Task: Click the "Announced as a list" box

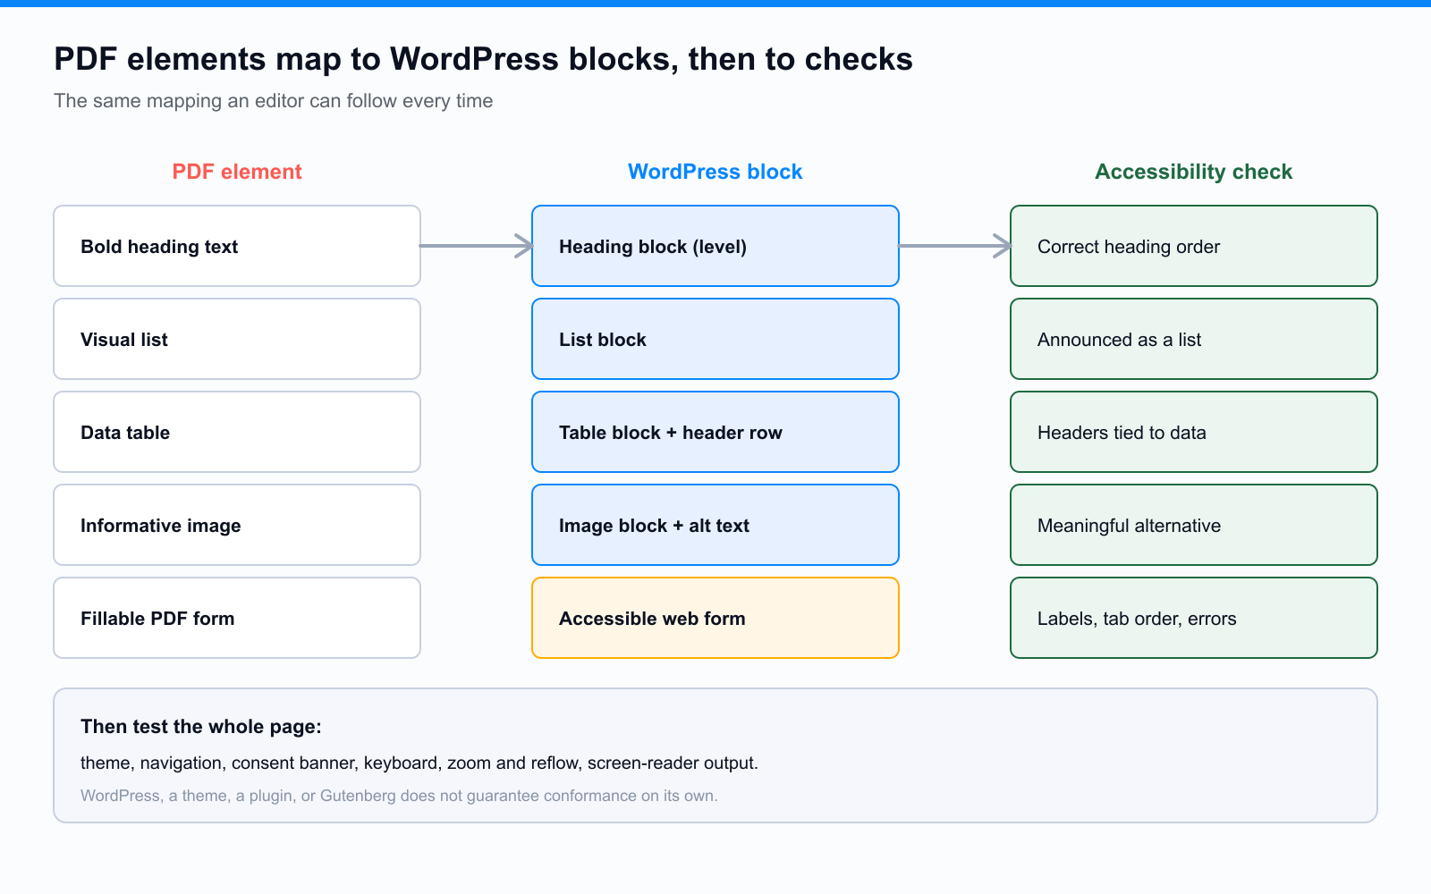Action: pos(1194,339)
